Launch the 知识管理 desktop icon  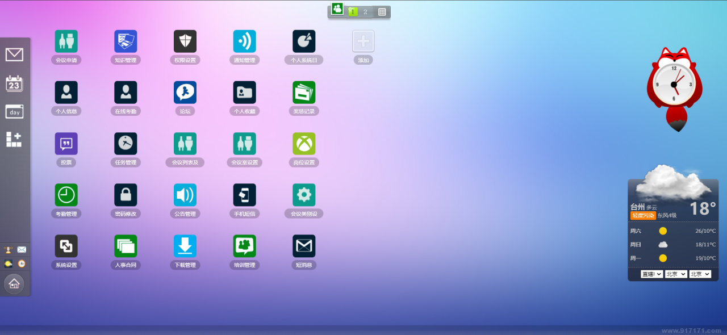pos(126,41)
